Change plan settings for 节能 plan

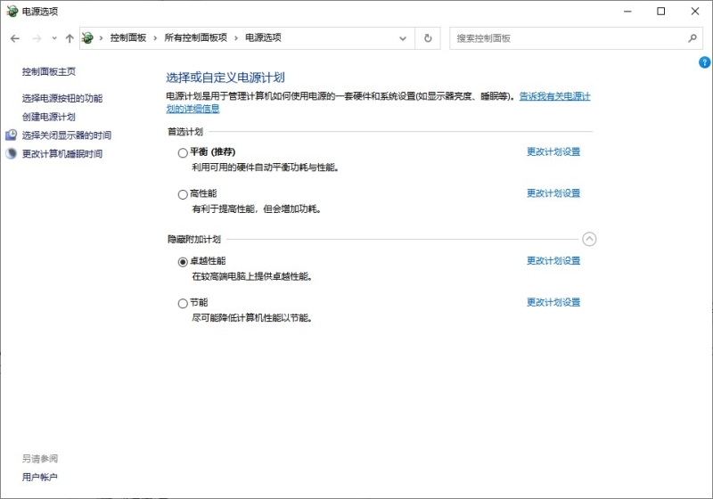pos(553,302)
